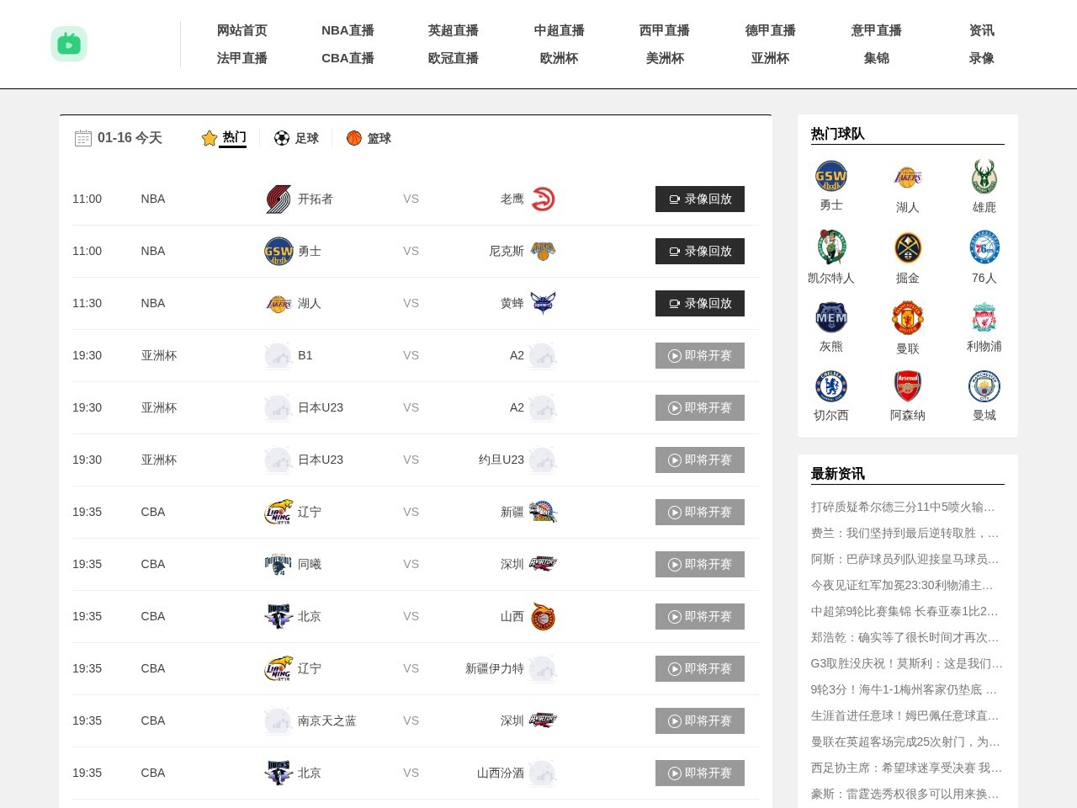Watch 录像回放 for 开拓者 vs 老鹰

coord(699,199)
